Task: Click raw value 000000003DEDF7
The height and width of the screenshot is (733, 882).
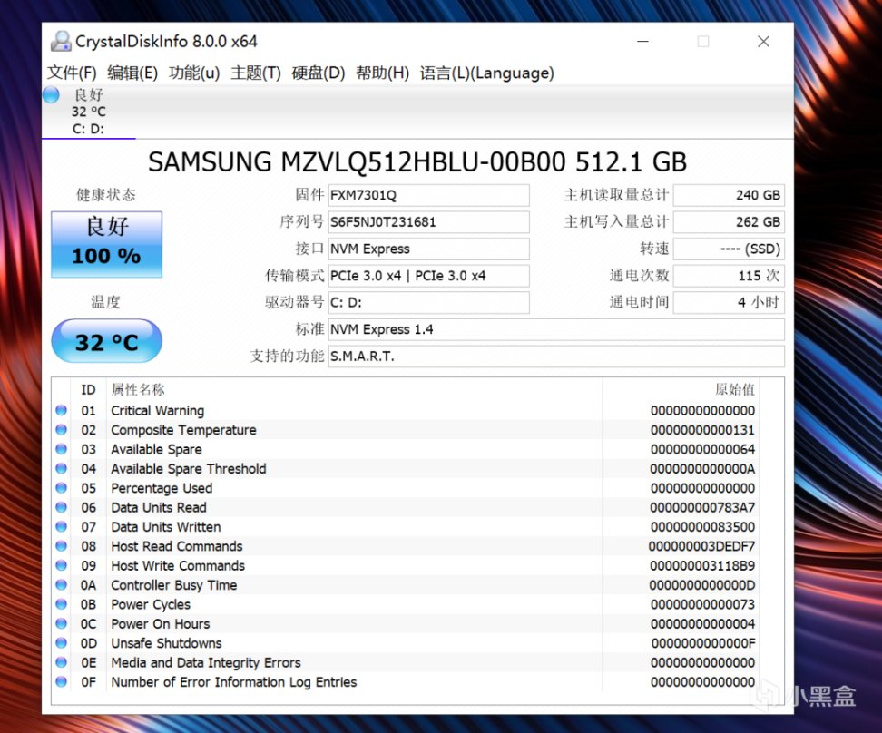Action: pos(701,546)
